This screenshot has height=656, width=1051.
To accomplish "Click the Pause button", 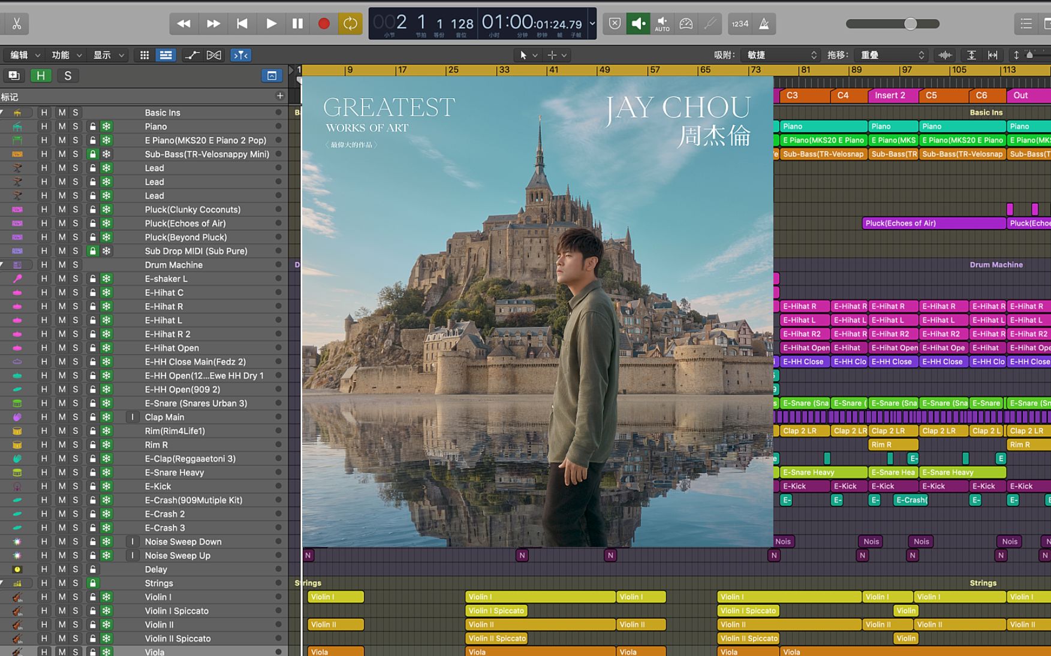I will click(297, 24).
